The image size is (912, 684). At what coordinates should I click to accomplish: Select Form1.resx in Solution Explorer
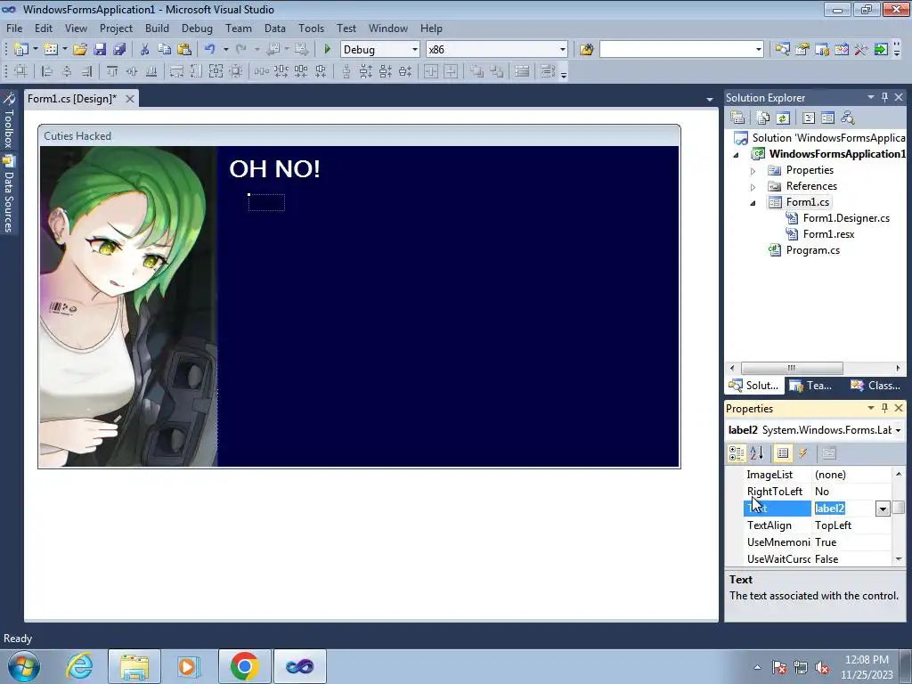point(828,234)
